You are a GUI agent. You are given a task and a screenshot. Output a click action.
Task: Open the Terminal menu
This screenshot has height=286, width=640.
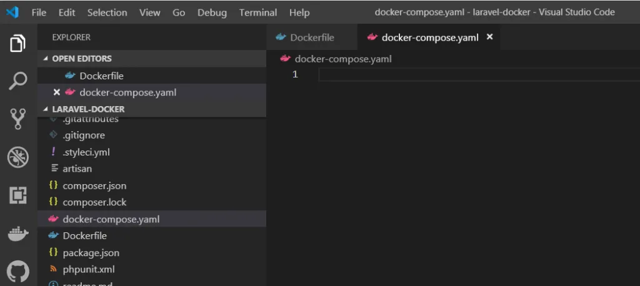pyautogui.click(x=258, y=12)
